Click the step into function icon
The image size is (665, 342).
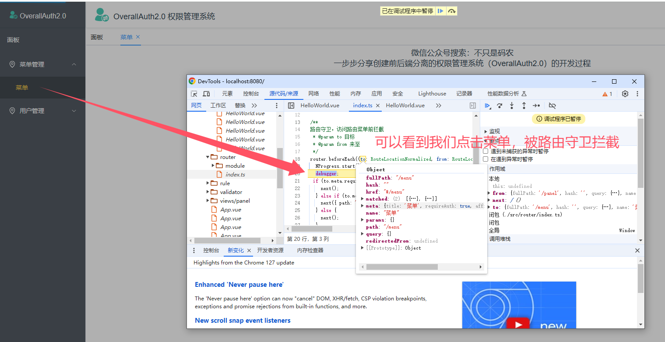[512, 106]
